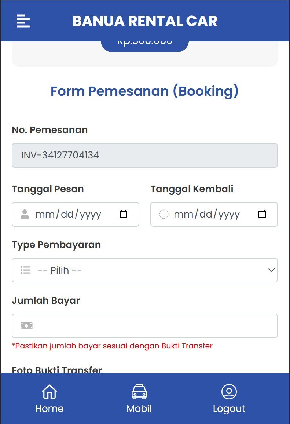Click the No. Pemesanan invoice field
The image size is (290, 424).
pos(145,155)
